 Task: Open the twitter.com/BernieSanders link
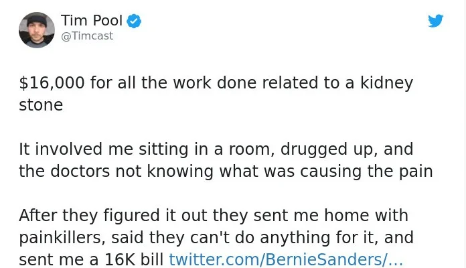(286, 260)
